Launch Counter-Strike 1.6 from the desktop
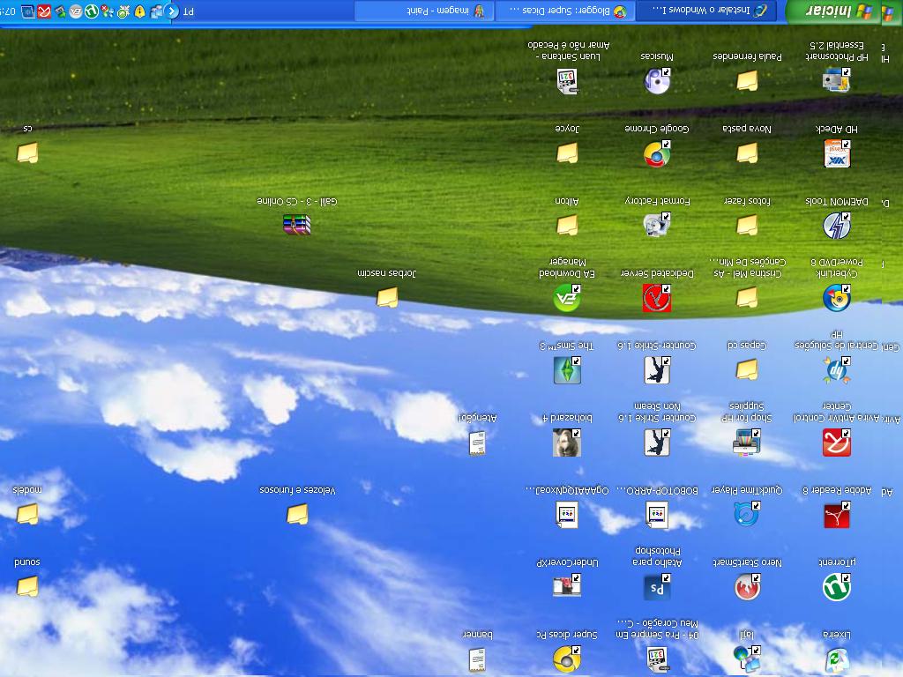Screen dimensions: 903x677 pyautogui.click(x=658, y=370)
